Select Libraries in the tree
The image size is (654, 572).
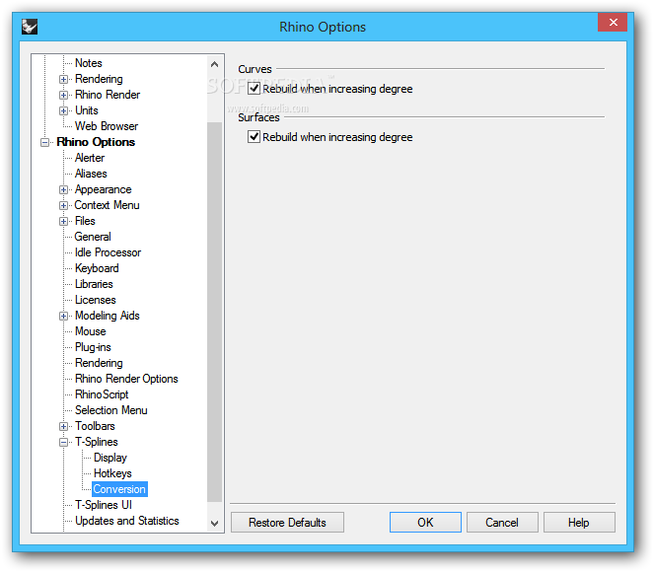tap(94, 284)
